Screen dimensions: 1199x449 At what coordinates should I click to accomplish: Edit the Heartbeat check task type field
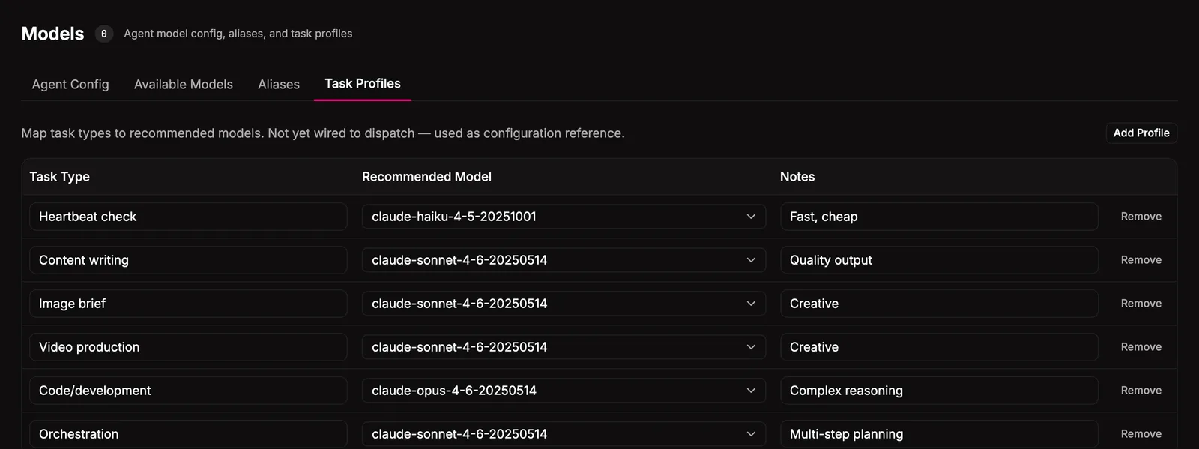tap(188, 217)
